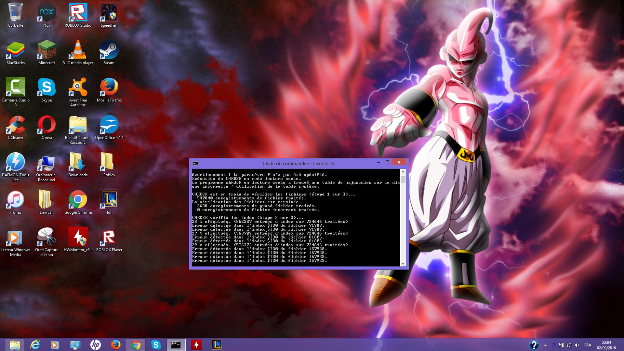Click the command prompt scrollbar thumb
The height and width of the screenshot is (351, 624).
pyautogui.click(x=403, y=179)
